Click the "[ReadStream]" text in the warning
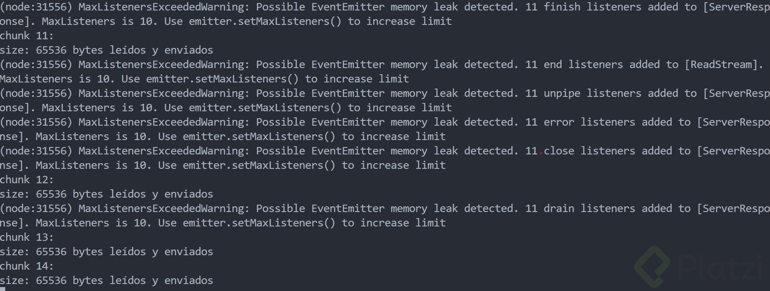The width and height of the screenshot is (770, 291). tap(724, 65)
